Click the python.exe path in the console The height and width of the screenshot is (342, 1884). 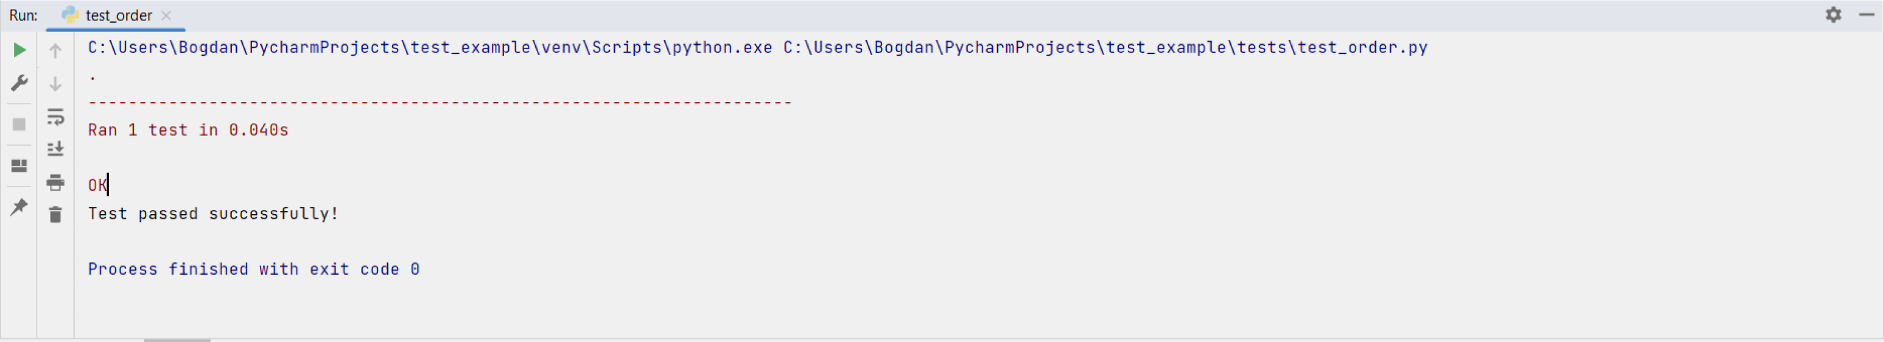pos(430,48)
